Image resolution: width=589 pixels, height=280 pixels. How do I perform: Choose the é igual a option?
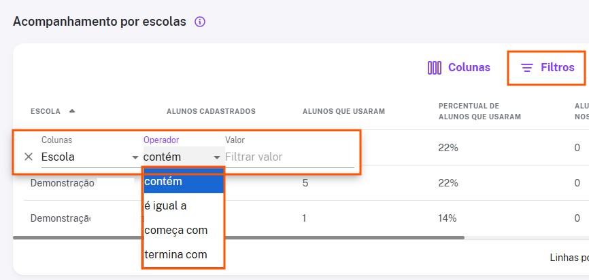[x=184, y=205]
